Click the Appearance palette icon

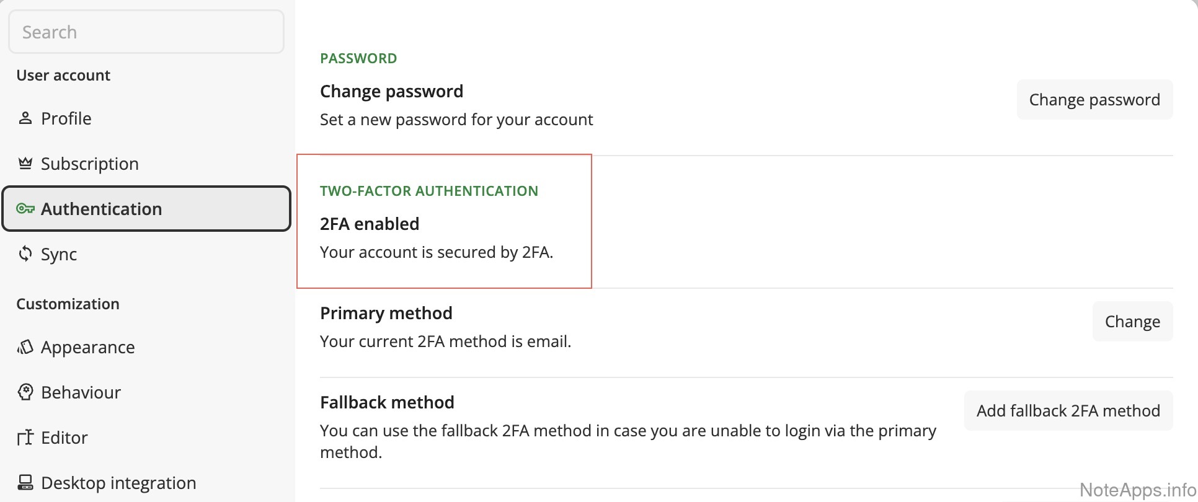click(x=25, y=347)
